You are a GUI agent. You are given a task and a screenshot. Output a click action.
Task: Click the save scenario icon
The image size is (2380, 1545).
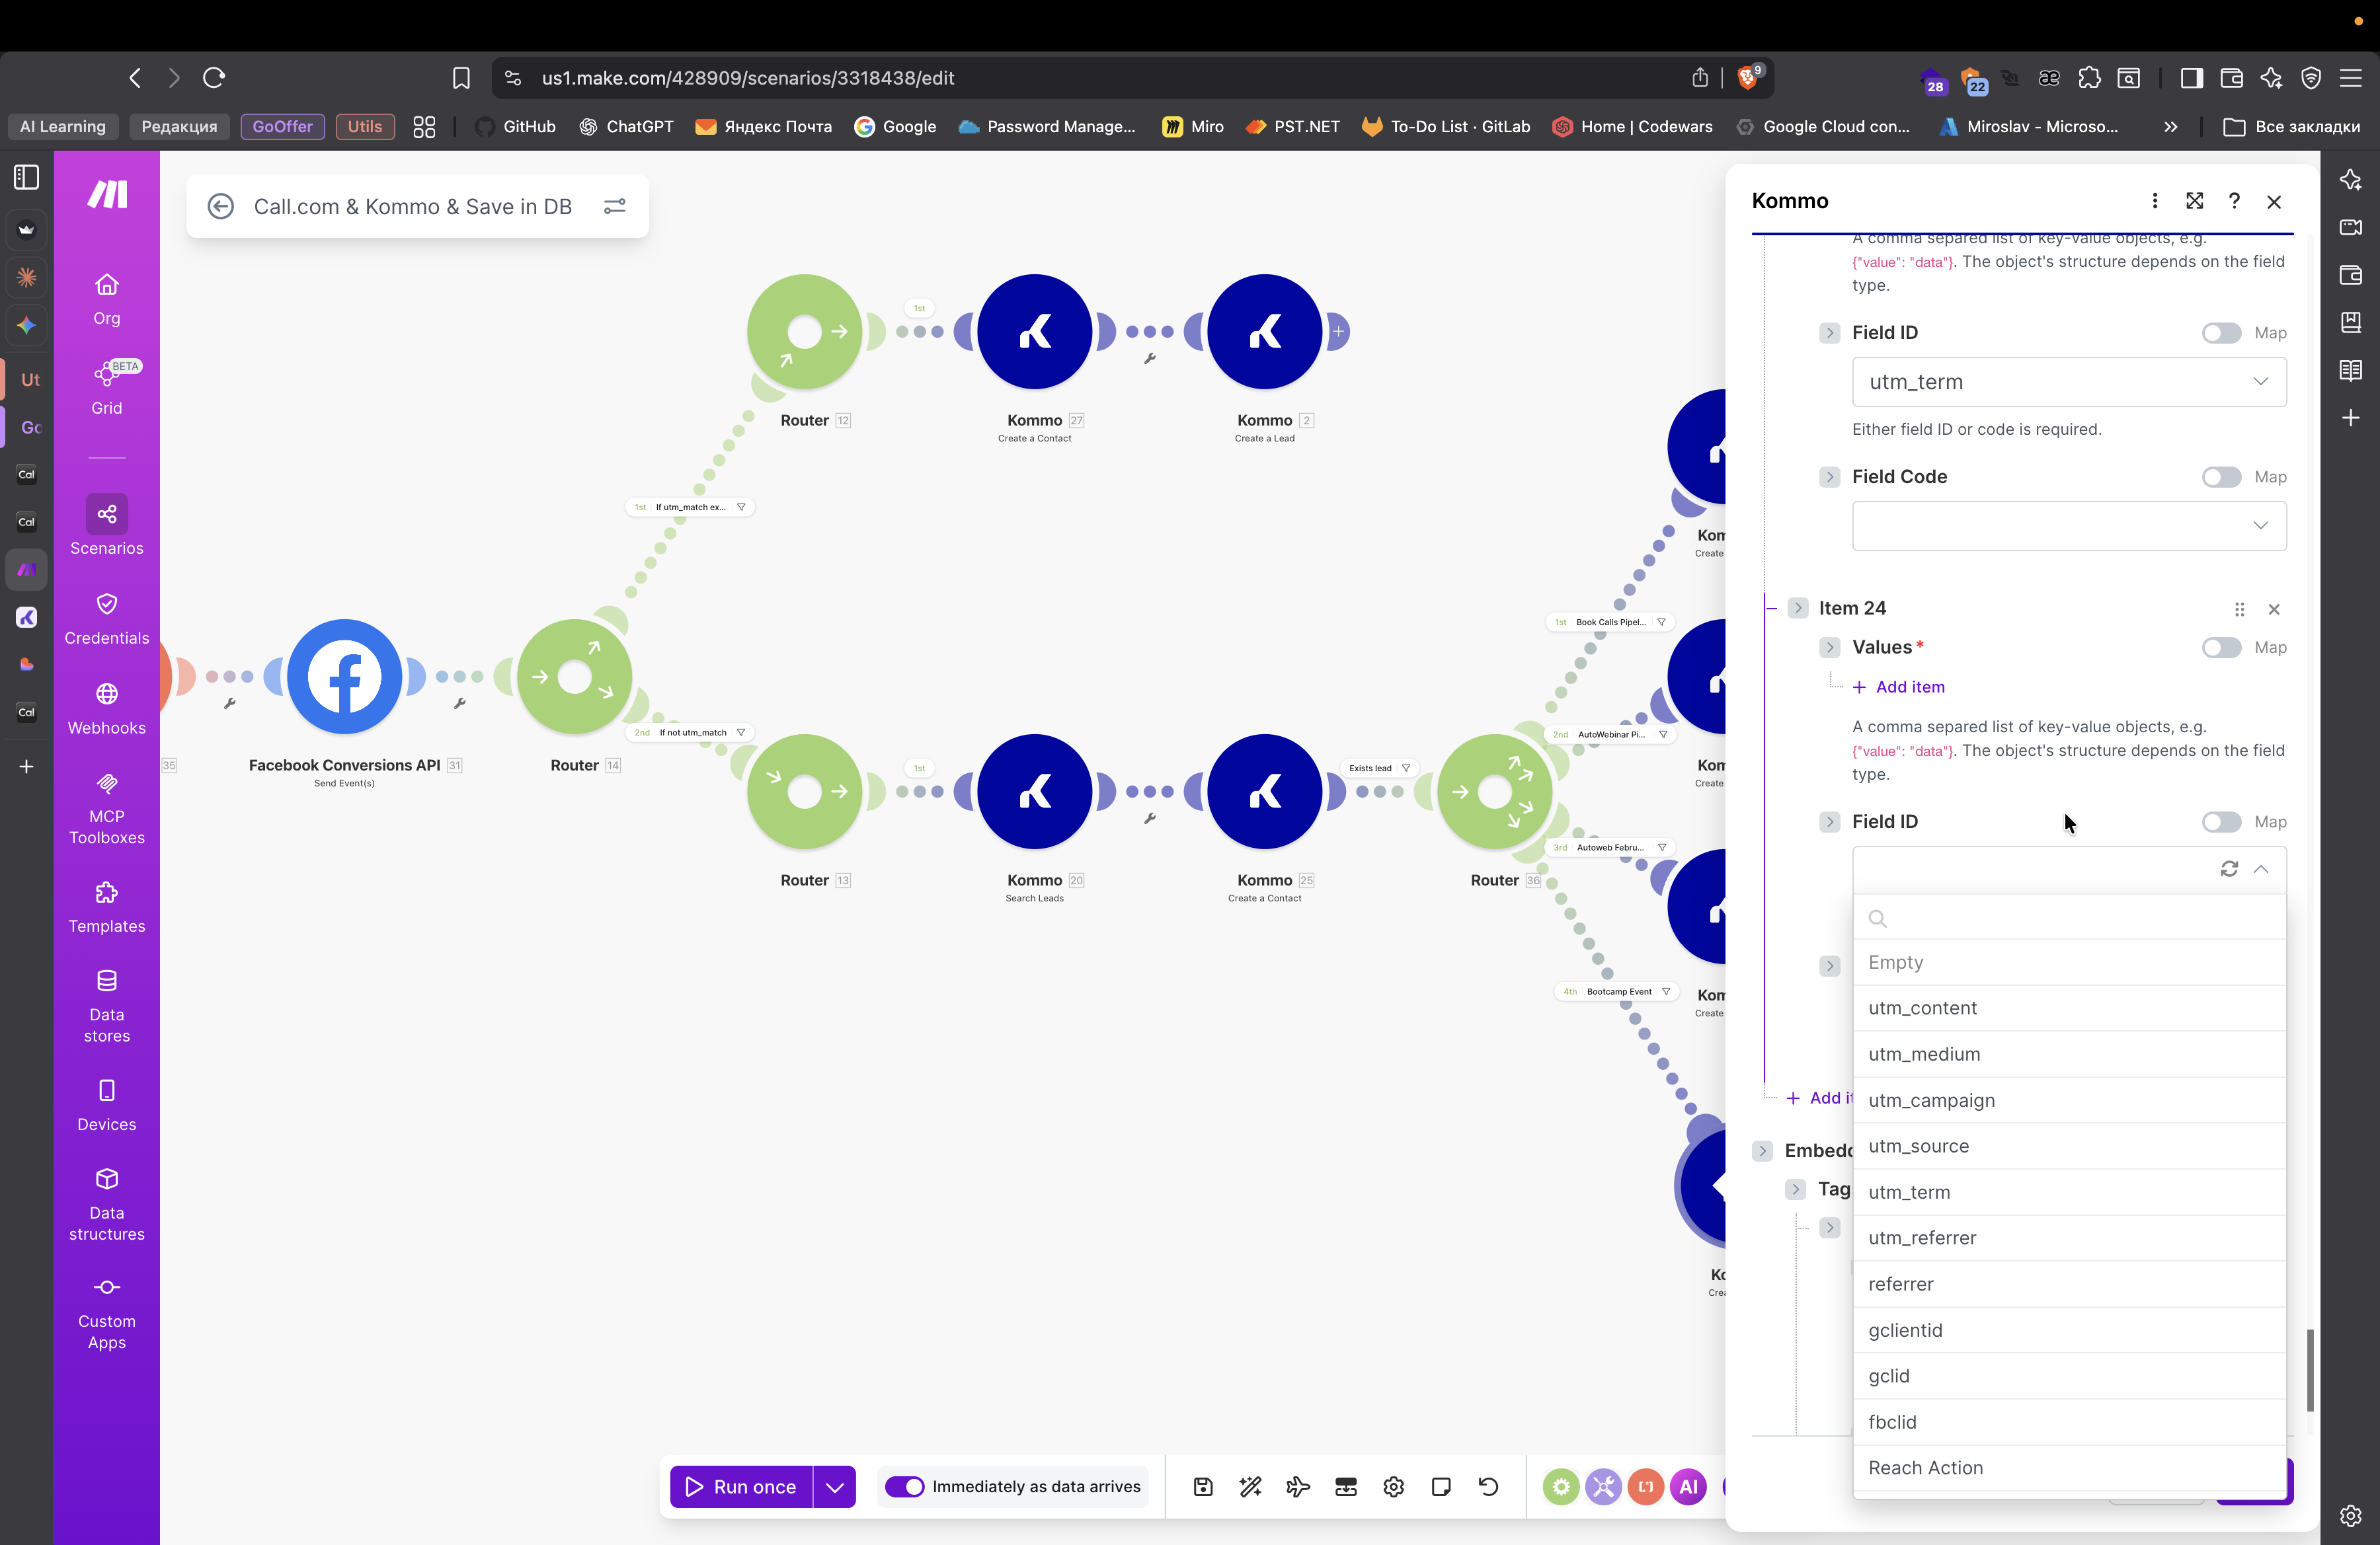[x=1203, y=1487]
